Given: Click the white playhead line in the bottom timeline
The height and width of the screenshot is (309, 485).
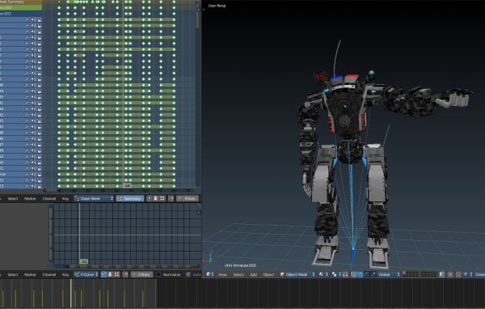Looking at the screenshot, I should coord(71,293).
